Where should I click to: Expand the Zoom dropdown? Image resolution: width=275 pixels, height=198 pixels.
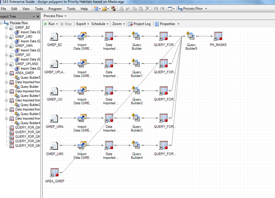118,24
